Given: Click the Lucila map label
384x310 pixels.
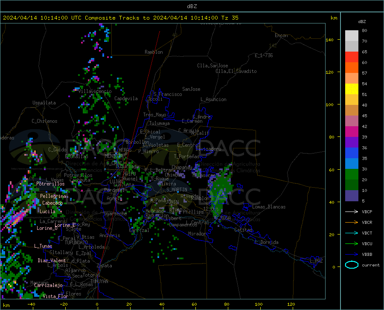Looking at the screenshot, I should click(x=47, y=211).
